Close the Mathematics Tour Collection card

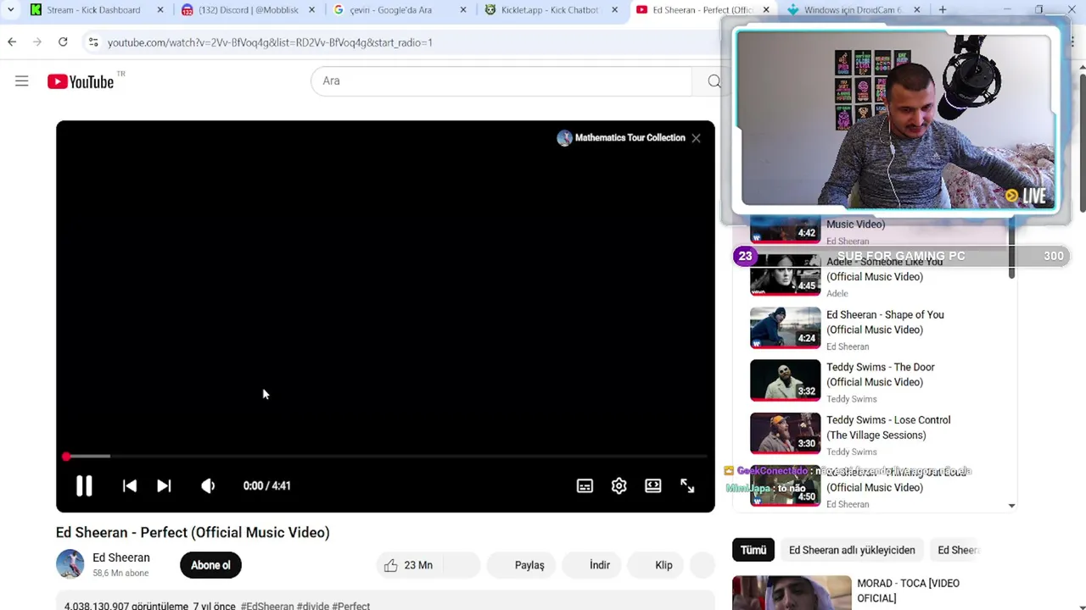[696, 138]
